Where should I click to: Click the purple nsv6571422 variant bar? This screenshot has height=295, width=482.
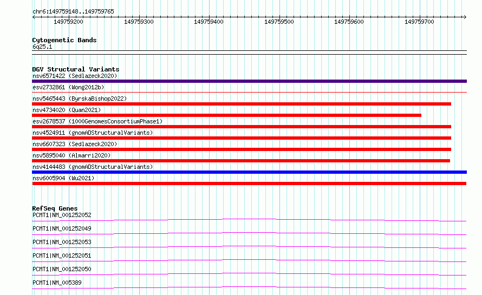[x=249, y=81]
